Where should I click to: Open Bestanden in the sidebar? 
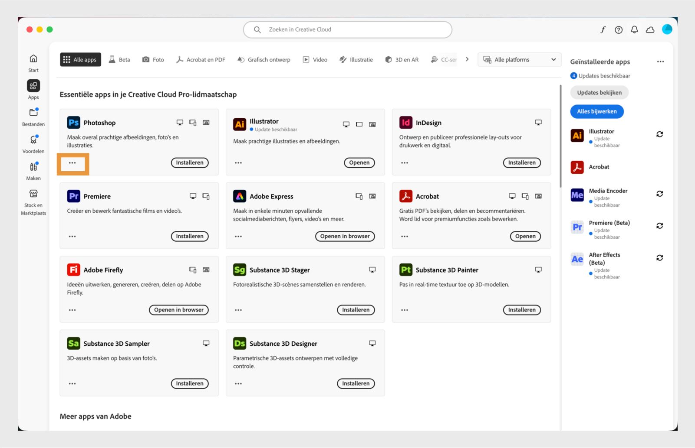33,117
